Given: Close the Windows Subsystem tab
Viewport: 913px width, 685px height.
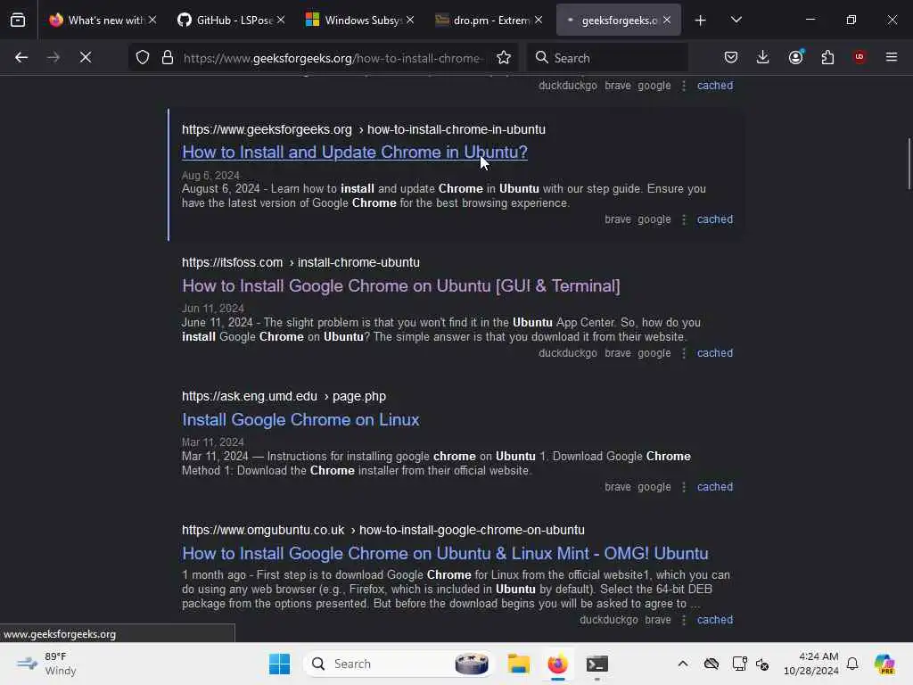Looking at the screenshot, I should tap(410, 20).
